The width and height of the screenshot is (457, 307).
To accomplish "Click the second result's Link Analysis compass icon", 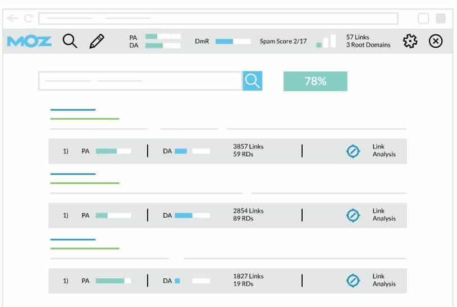I will point(353,215).
